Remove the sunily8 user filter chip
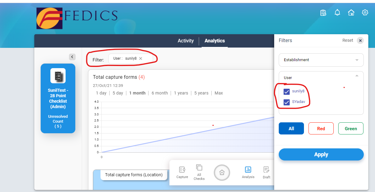This screenshot has height=192, width=375. click(141, 59)
